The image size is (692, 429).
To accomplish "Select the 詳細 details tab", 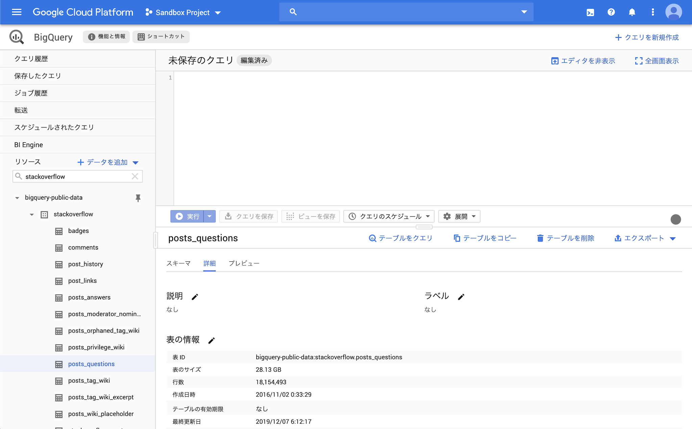I will coord(209,263).
